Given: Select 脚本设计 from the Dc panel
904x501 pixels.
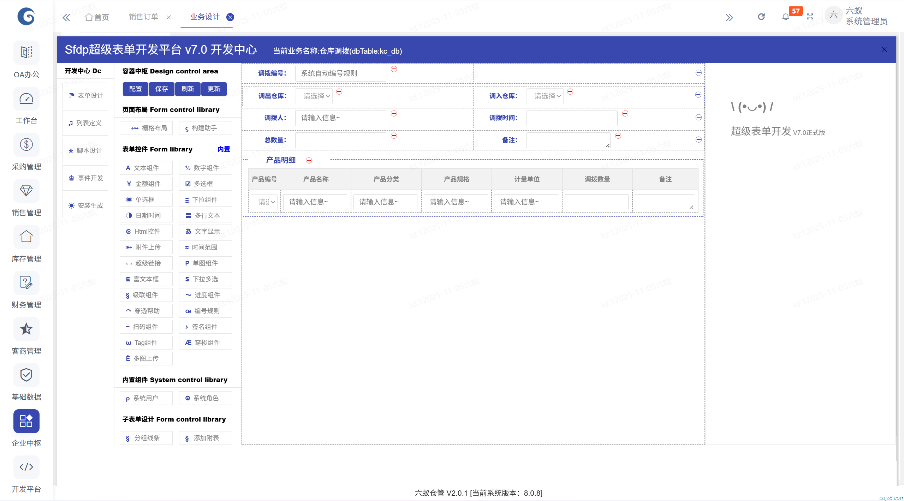Looking at the screenshot, I should click(x=85, y=150).
